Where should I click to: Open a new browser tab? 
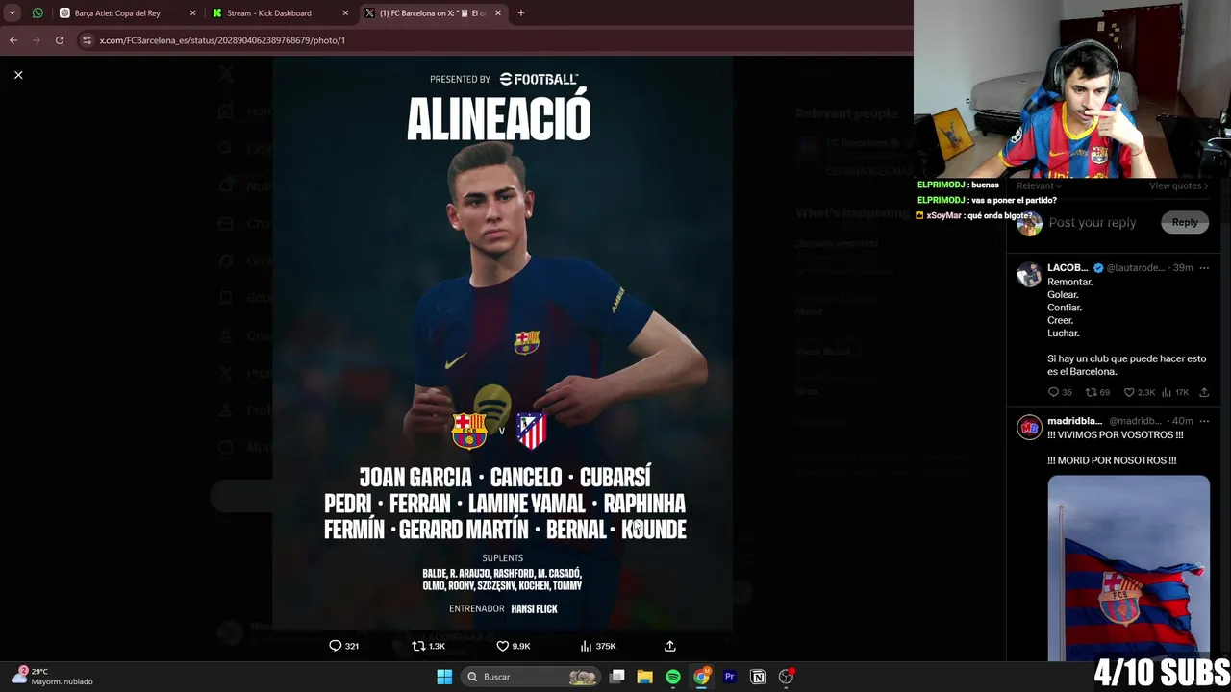(x=520, y=13)
